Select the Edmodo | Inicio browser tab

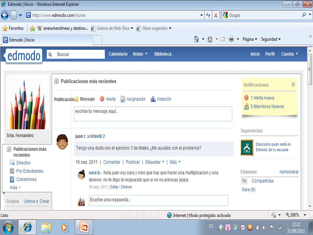[48, 40]
